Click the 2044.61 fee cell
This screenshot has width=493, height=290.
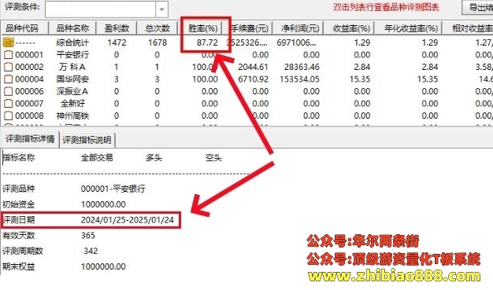[x=253, y=67]
